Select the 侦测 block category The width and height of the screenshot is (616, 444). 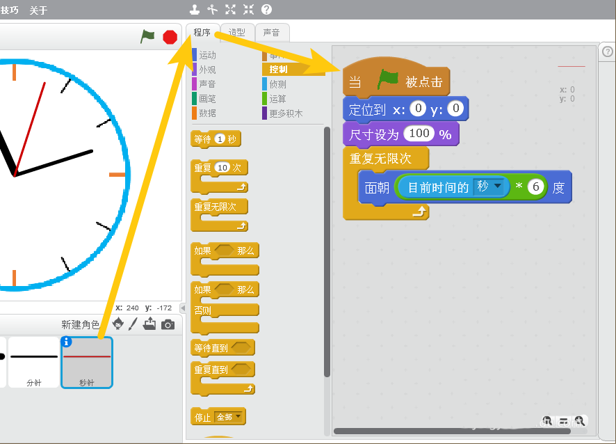(278, 84)
